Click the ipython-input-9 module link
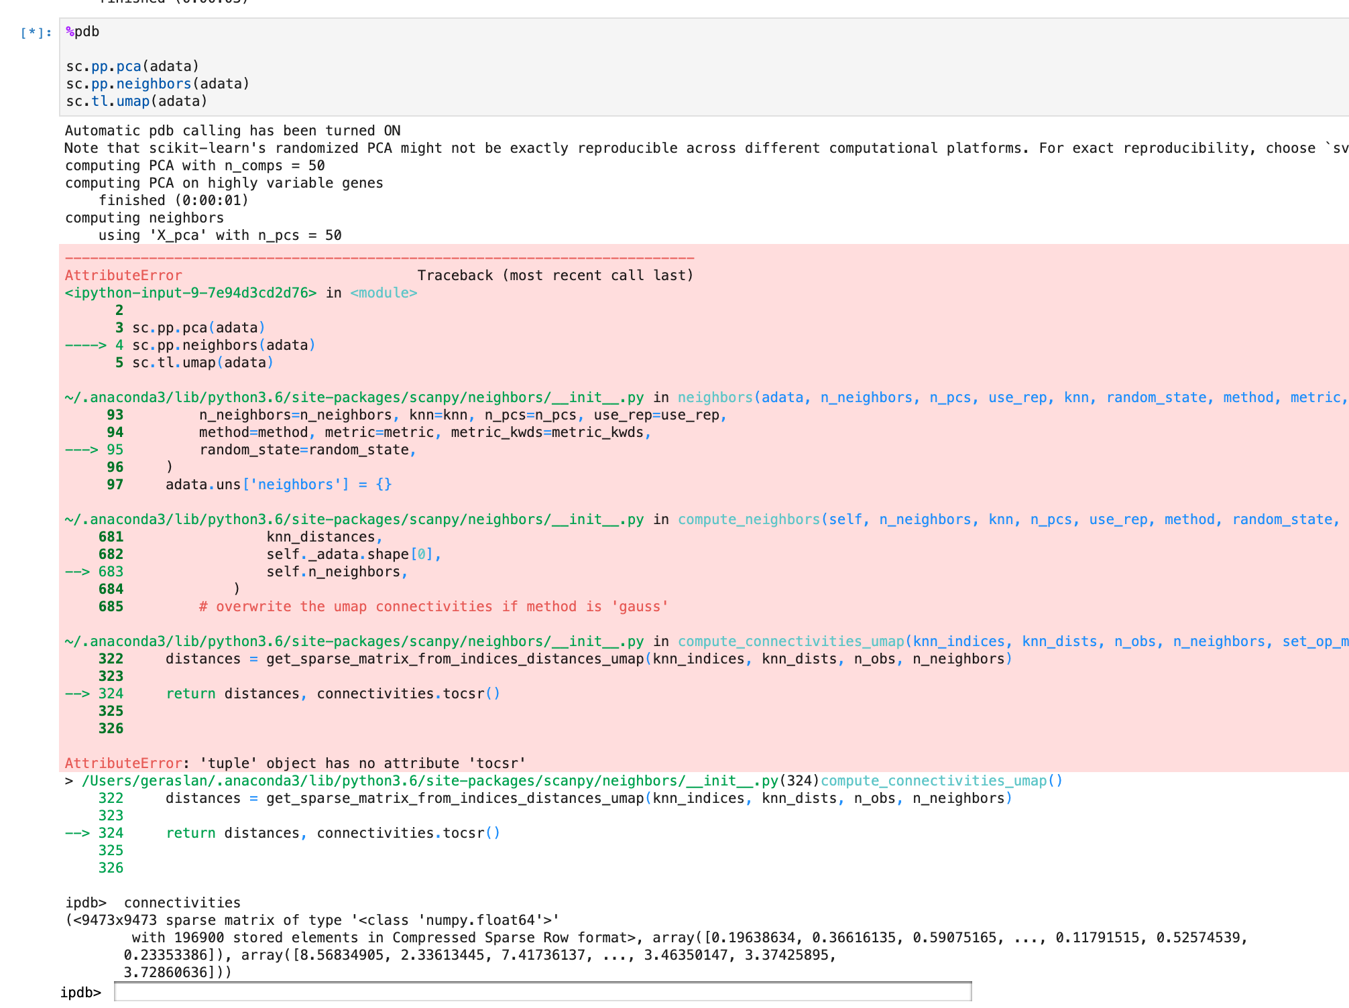 [x=190, y=293]
